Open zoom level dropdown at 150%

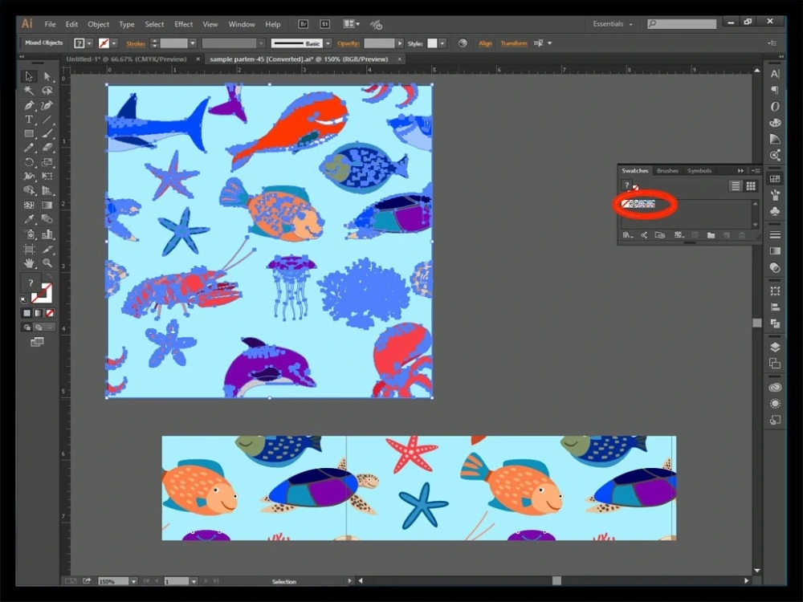click(x=133, y=581)
